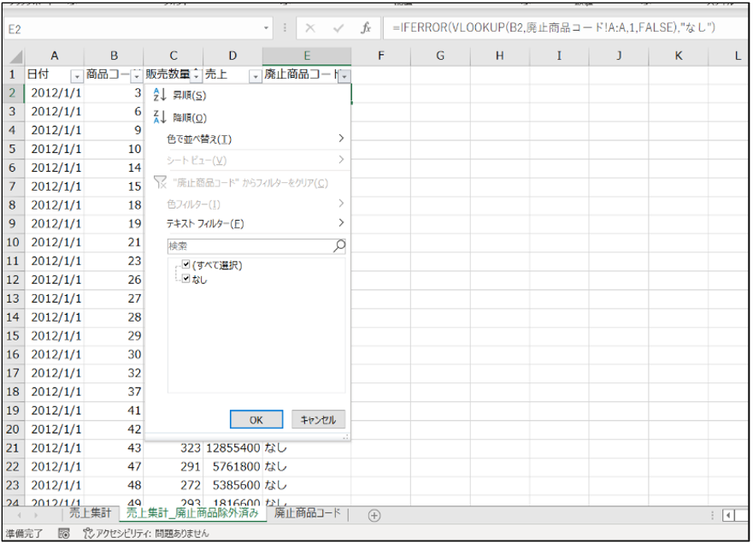Click the macro record icon in status bar

click(x=63, y=534)
